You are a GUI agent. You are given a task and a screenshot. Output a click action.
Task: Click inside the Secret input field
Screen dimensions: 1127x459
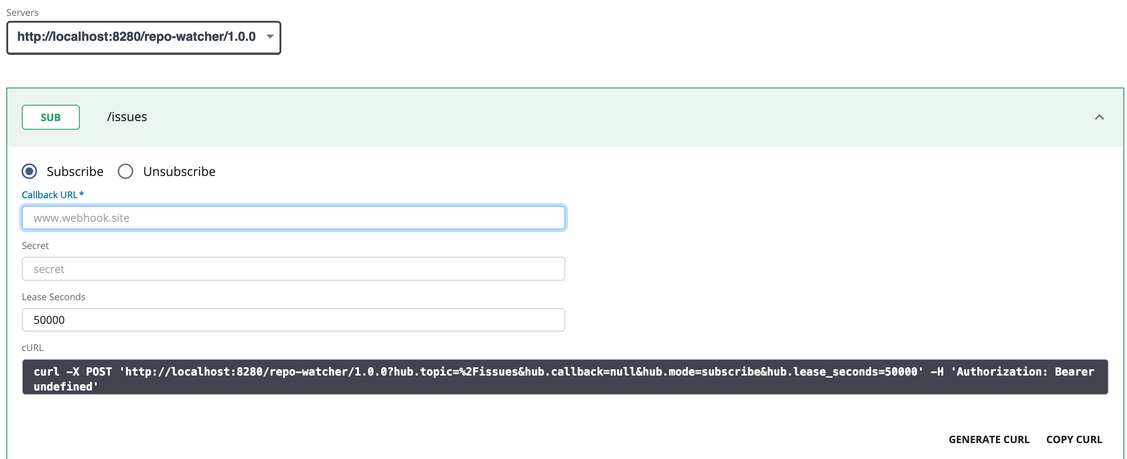[x=293, y=269]
